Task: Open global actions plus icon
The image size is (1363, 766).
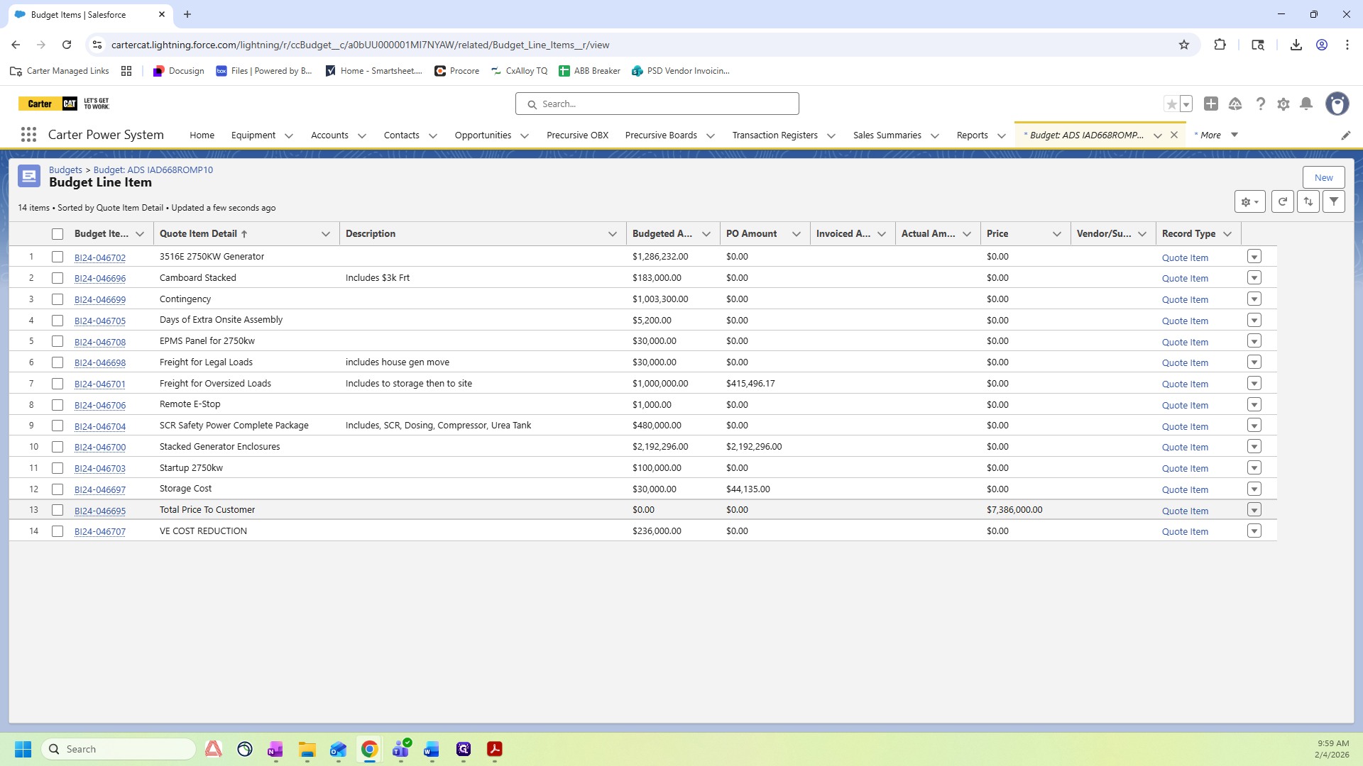Action: [1211, 104]
